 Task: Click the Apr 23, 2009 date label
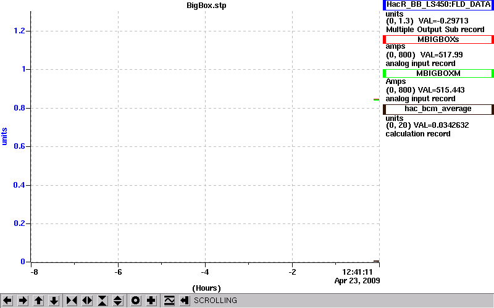coord(358,281)
